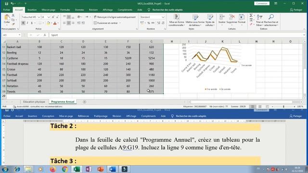This screenshot has width=308, height=173.
Task: Click the Excel undo arrow icon
Action: [12, 3]
